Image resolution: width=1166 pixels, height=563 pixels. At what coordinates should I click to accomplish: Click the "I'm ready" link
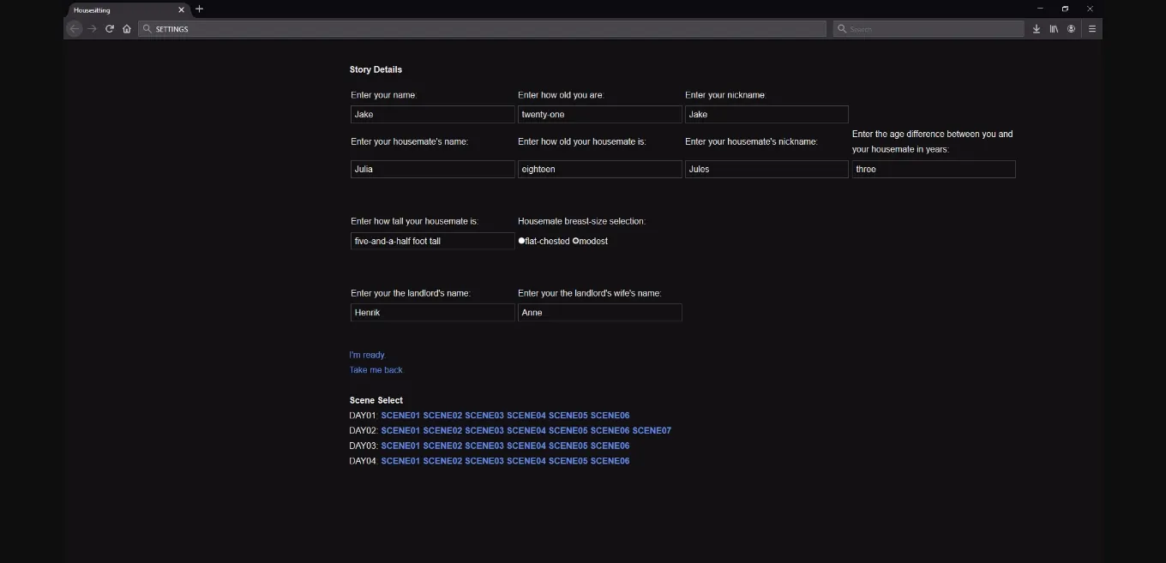[x=367, y=355]
